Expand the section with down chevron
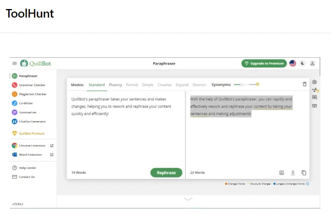331x215 pixels. 188,199
